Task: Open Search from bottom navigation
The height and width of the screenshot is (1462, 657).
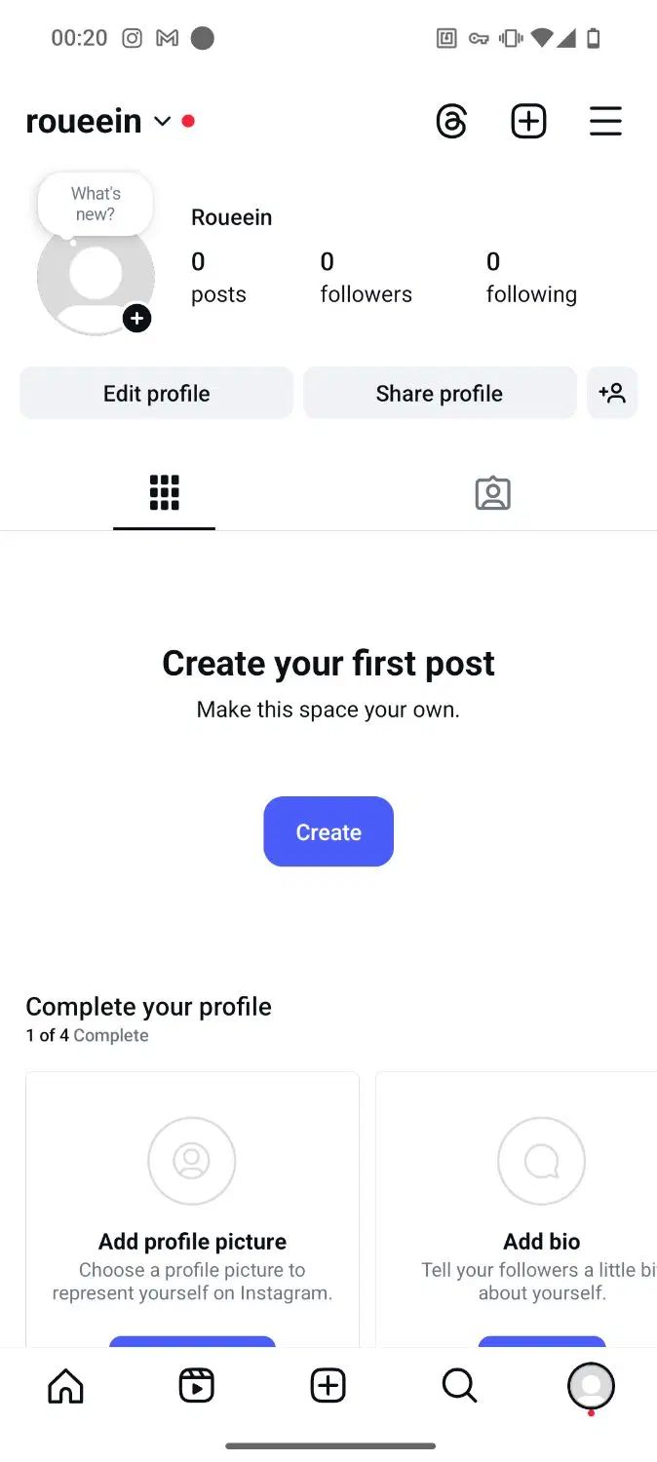Action: (x=459, y=1385)
